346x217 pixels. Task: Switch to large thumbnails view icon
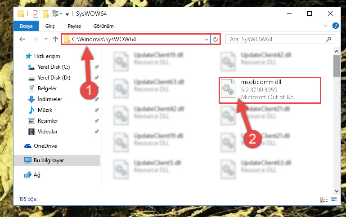point(334,199)
